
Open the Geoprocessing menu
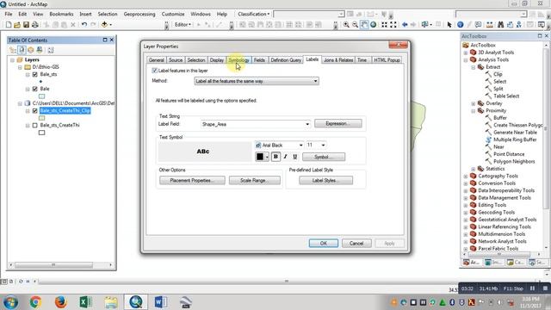(x=139, y=14)
